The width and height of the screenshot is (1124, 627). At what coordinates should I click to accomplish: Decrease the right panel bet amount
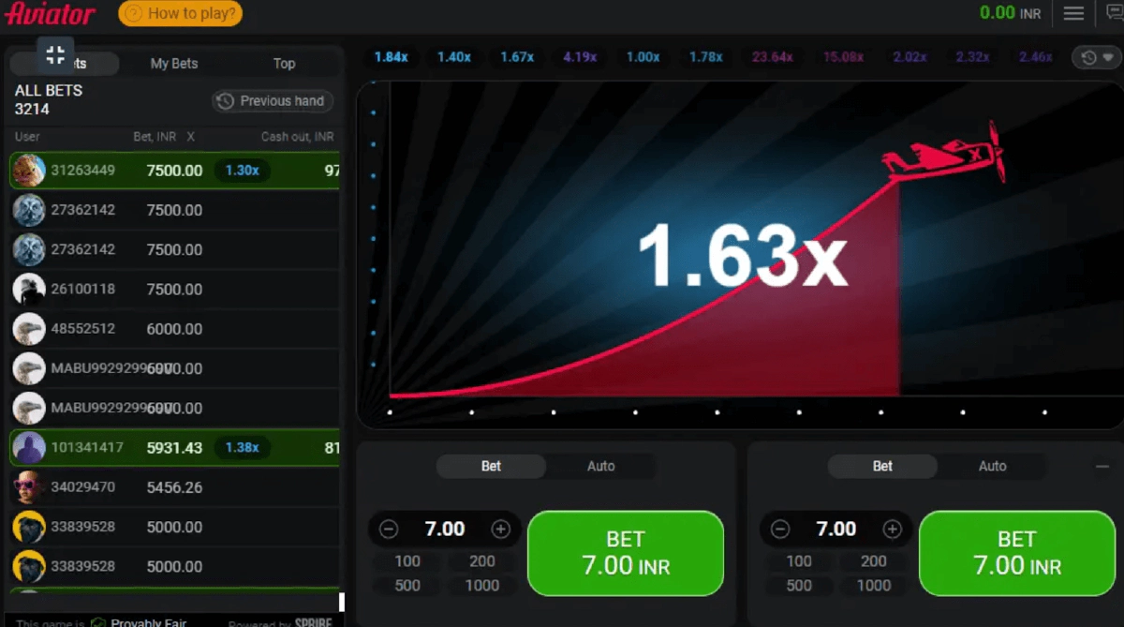click(780, 530)
